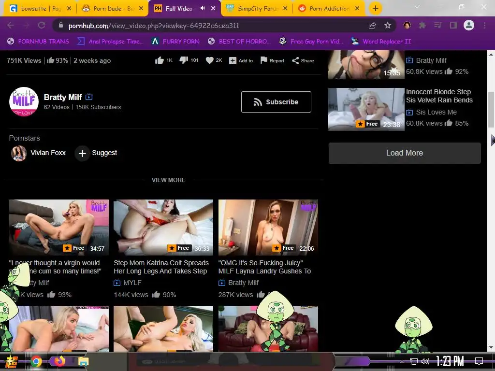Click the 1:23 PM taskbar clock
Viewport: 495px width, 371px height.
(x=450, y=361)
